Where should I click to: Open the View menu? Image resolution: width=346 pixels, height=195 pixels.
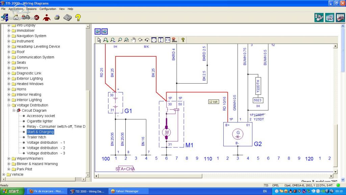[x=62, y=9]
